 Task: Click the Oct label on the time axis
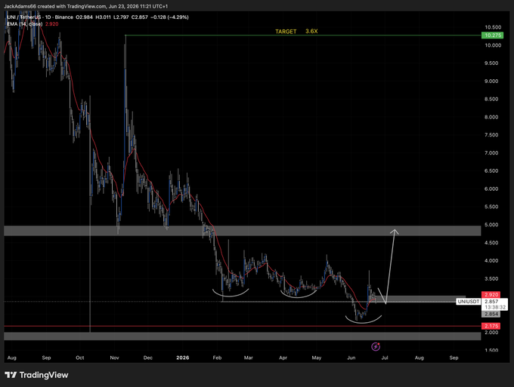pyautogui.click(x=80, y=358)
